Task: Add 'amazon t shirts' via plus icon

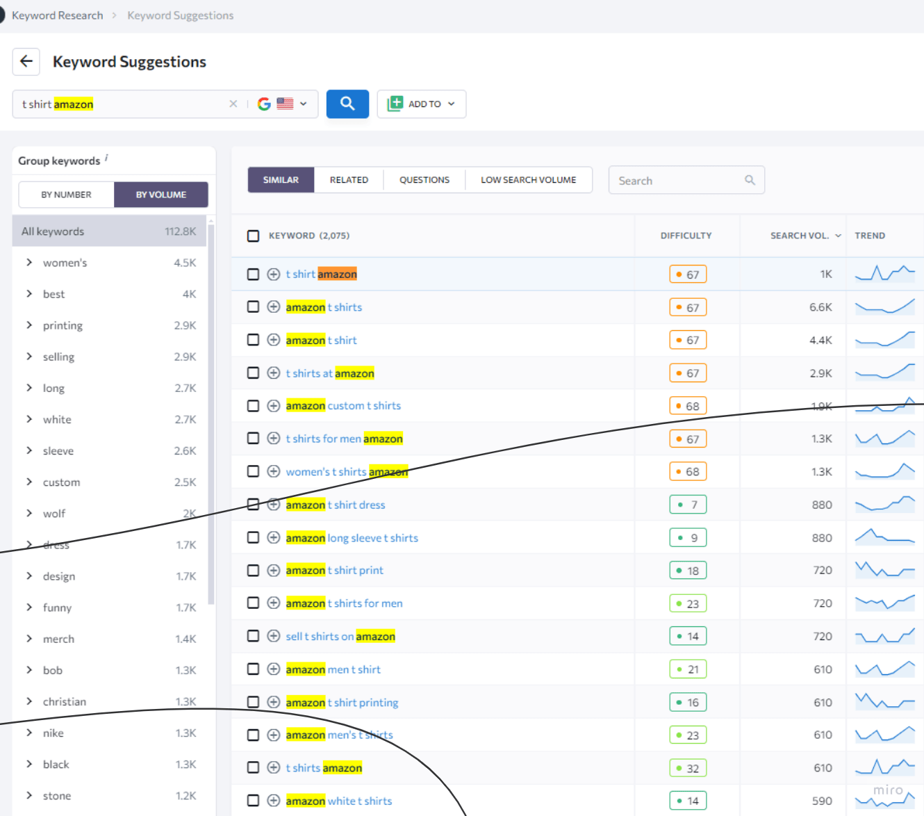Action: click(x=274, y=307)
